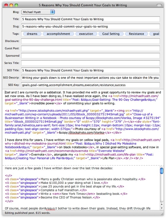This screenshot has width=166, height=218.
Task: Click the opening <ul> tag line
Action: tap(9, 176)
